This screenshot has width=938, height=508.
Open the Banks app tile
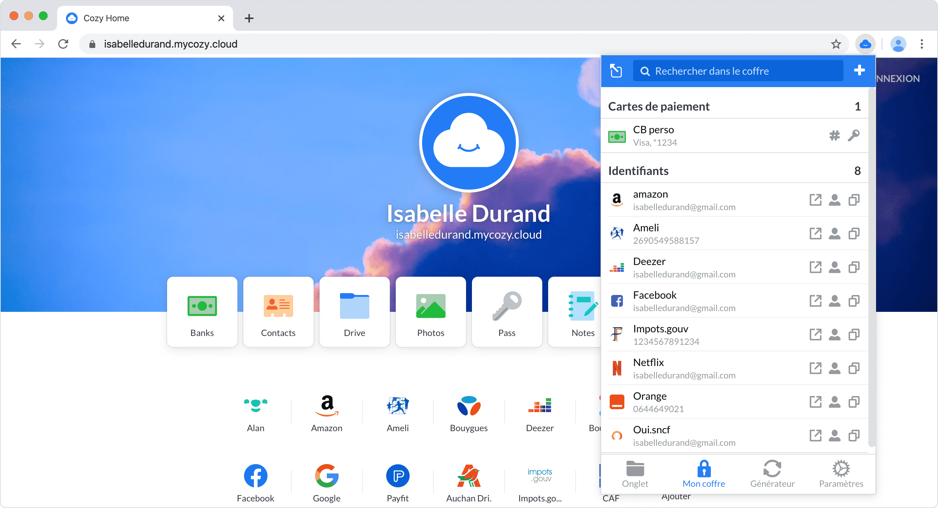click(x=202, y=312)
